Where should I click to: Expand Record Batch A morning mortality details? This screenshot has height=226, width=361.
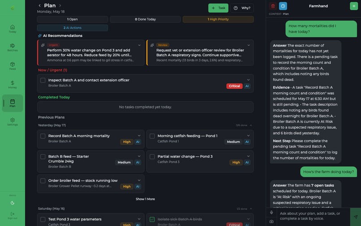pos(139,135)
